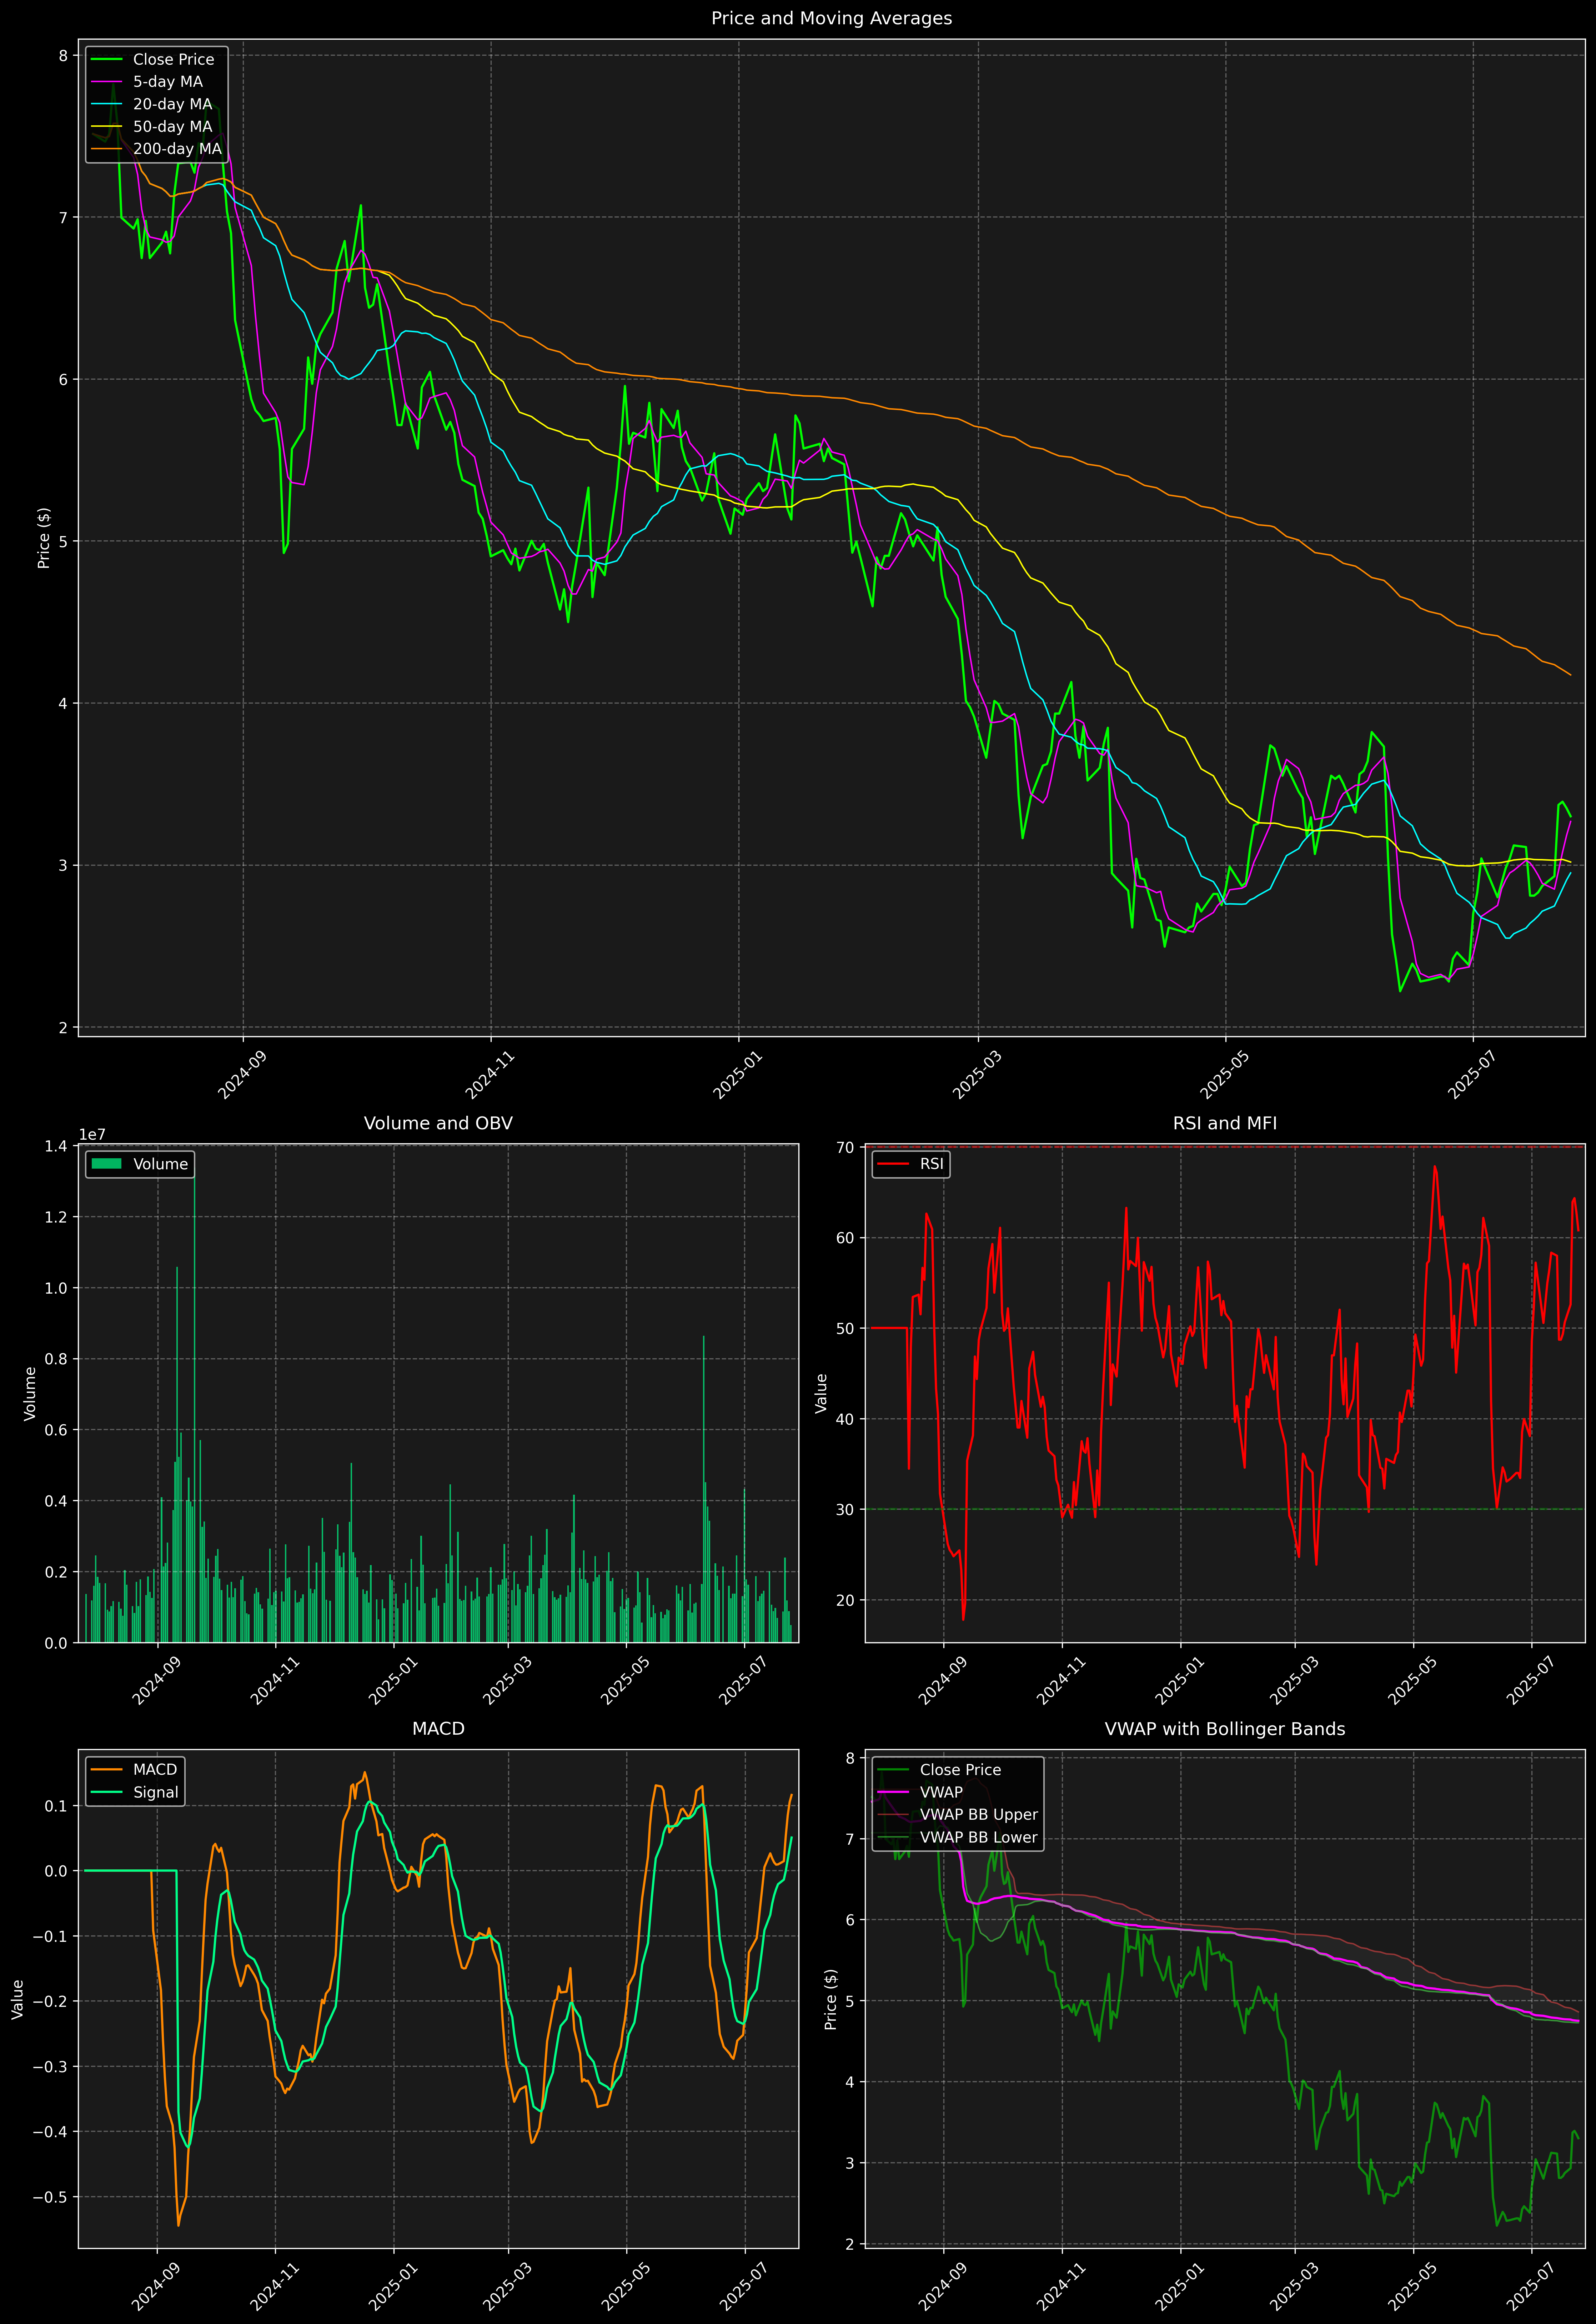Click the rotated 'Volume' y-axis label
1596x2324 pixels.
coord(30,1393)
